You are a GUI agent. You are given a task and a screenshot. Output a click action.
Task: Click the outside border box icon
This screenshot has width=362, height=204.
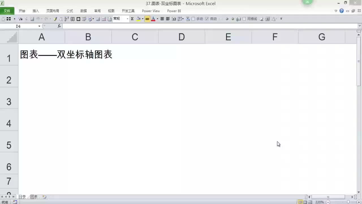click(x=78, y=19)
